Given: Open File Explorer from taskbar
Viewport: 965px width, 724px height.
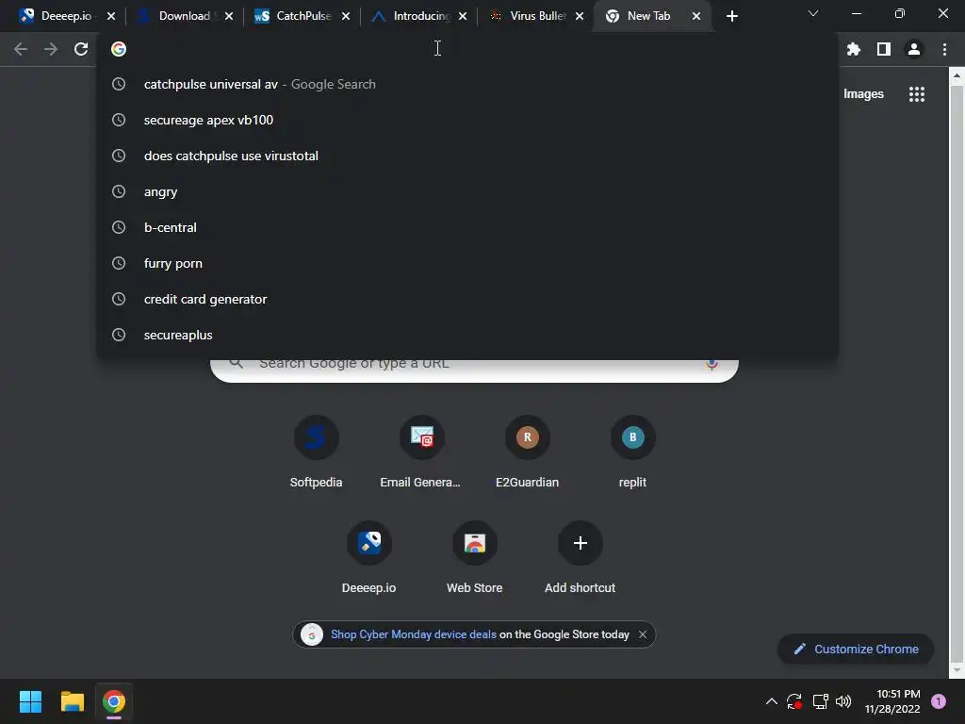Looking at the screenshot, I should click(72, 701).
